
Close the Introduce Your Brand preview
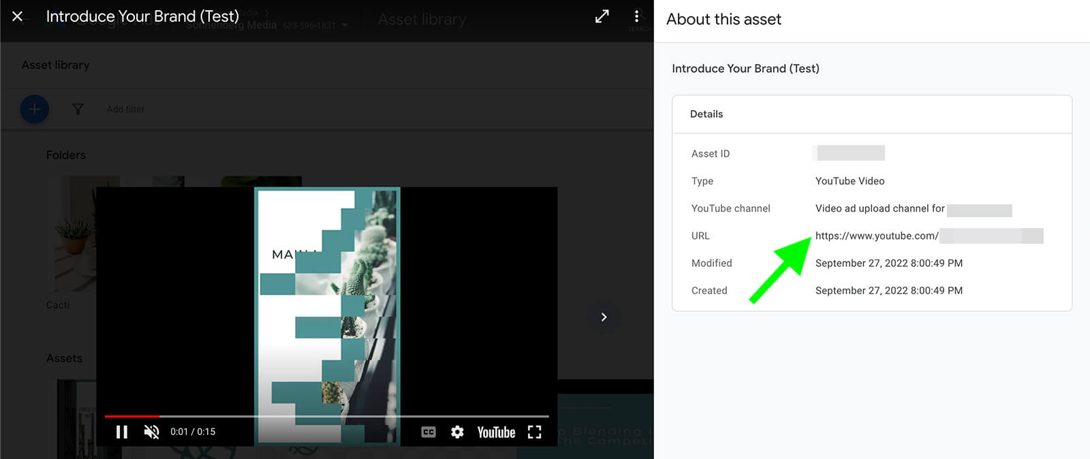coord(18,16)
